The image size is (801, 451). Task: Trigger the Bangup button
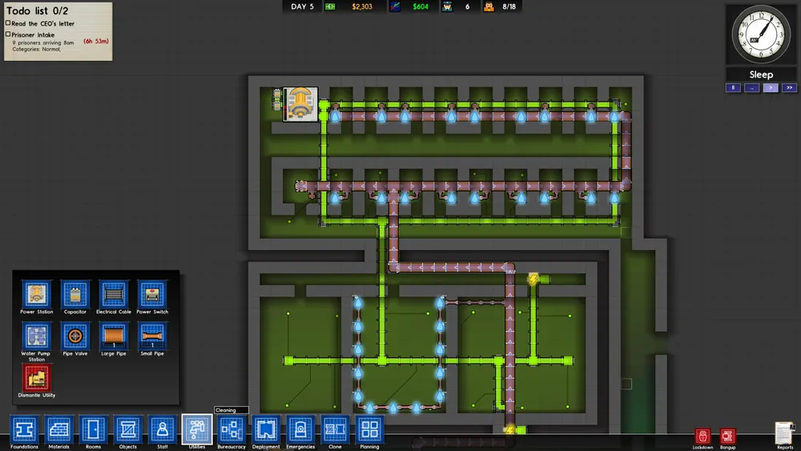pyautogui.click(x=727, y=437)
